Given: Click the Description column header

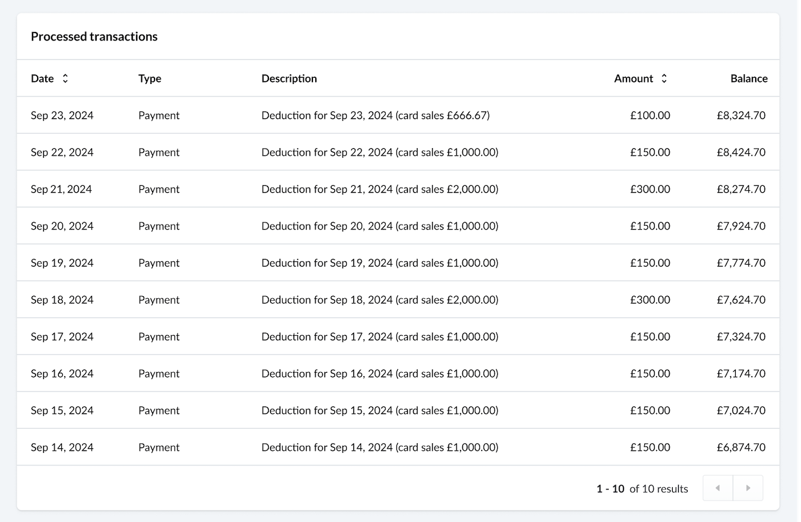Looking at the screenshot, I should (289, 78).
